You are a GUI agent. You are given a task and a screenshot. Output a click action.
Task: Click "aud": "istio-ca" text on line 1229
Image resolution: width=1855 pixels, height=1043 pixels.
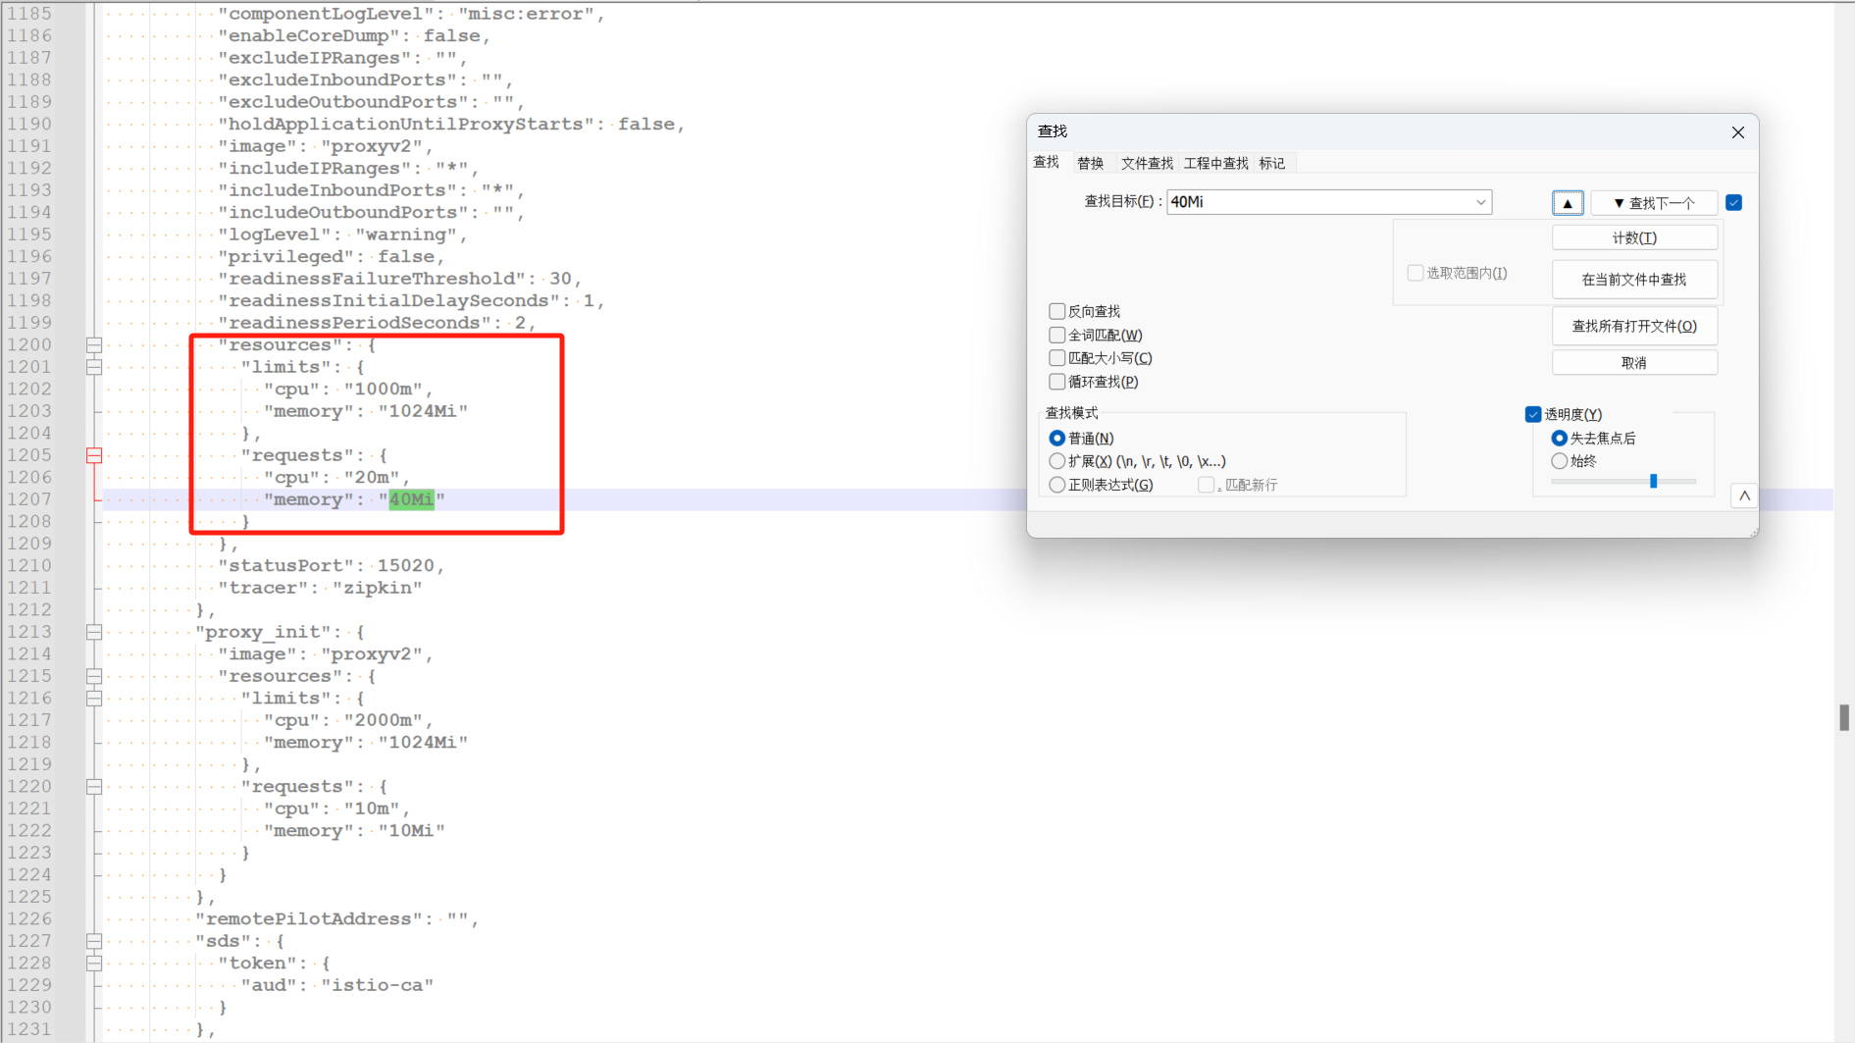(x=337, y=985)
